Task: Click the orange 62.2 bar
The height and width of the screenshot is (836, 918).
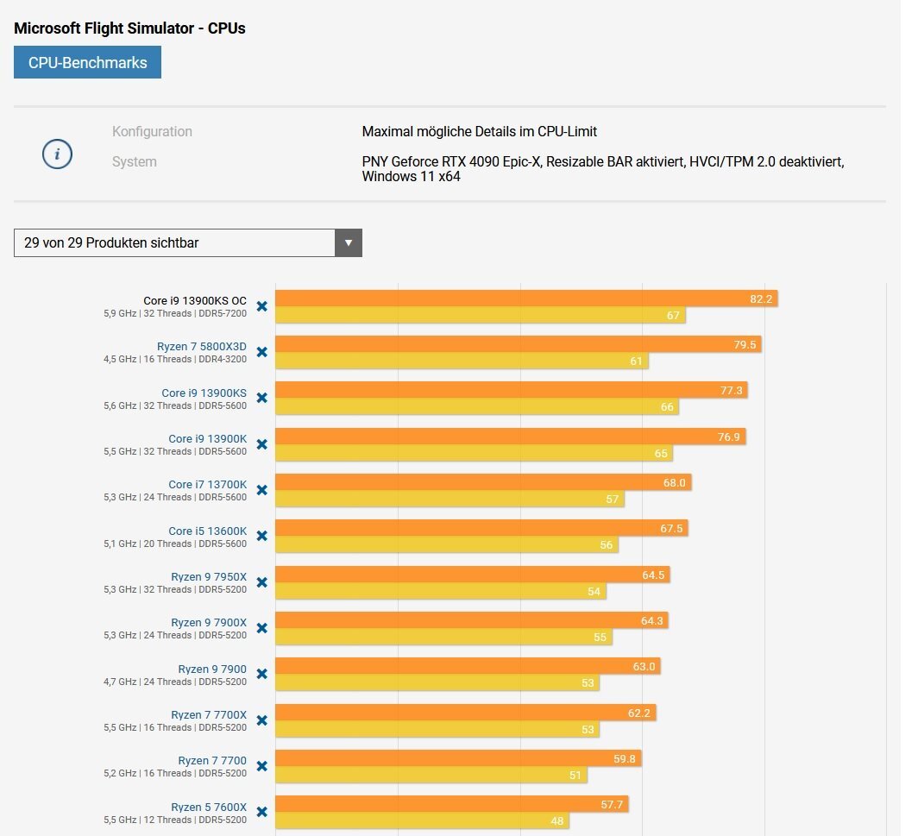Action: pos(465,713)
